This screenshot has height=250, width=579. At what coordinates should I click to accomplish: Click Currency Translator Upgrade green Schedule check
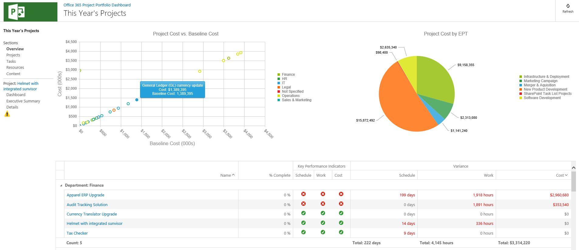pos(303,213)
